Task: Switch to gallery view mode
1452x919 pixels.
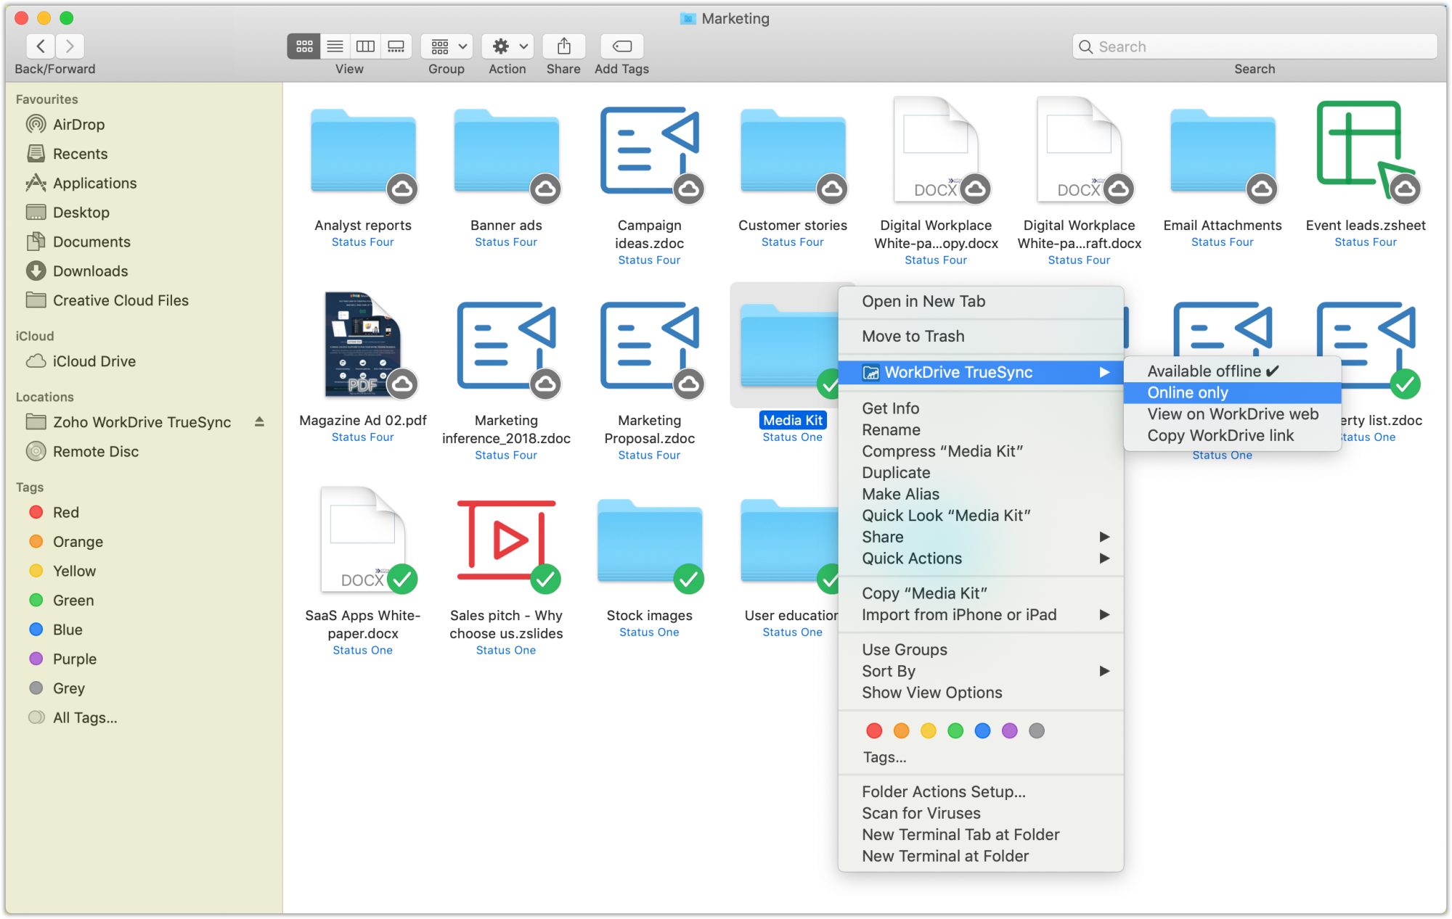Action: click(x=396, y=46)
